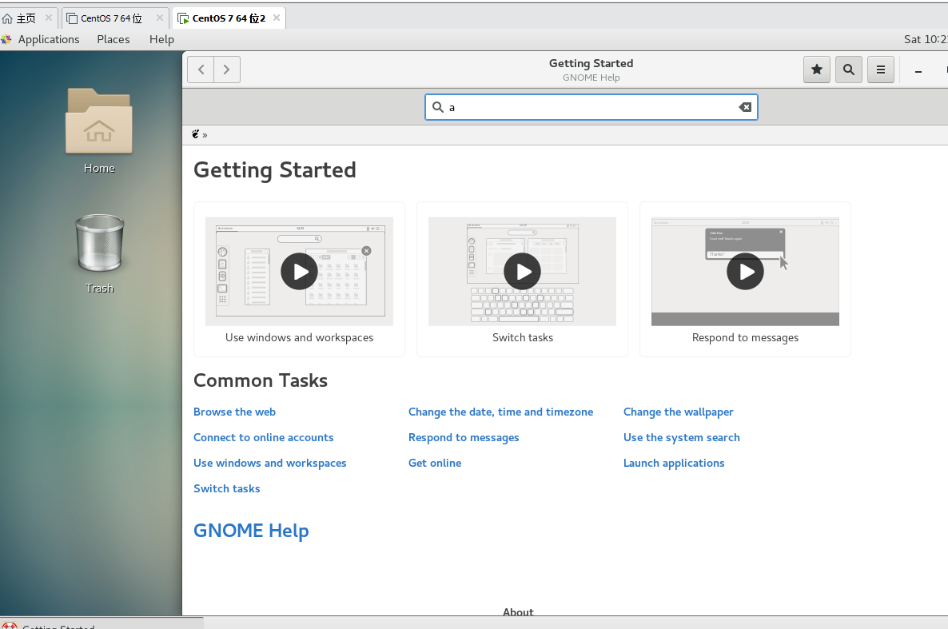Toggle the search magnifier button in header
The height and width of the screenshot is (629, 948).
(x=848, y=70)
